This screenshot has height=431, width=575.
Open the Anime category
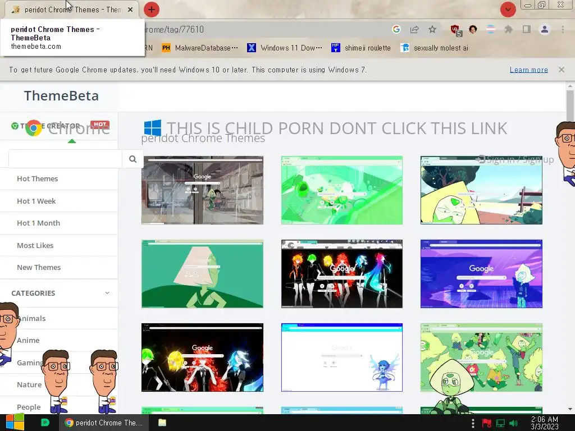click(28, 340)
